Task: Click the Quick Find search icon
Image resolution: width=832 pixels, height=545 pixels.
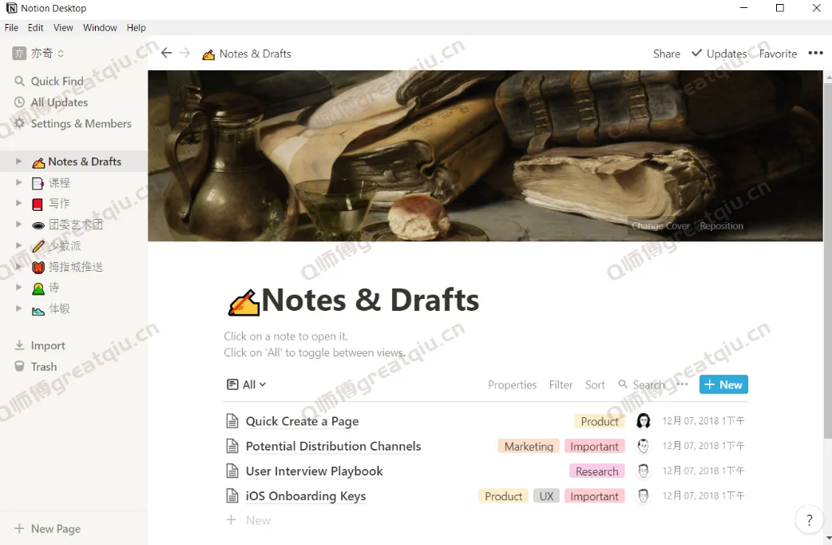Action: 20,82
